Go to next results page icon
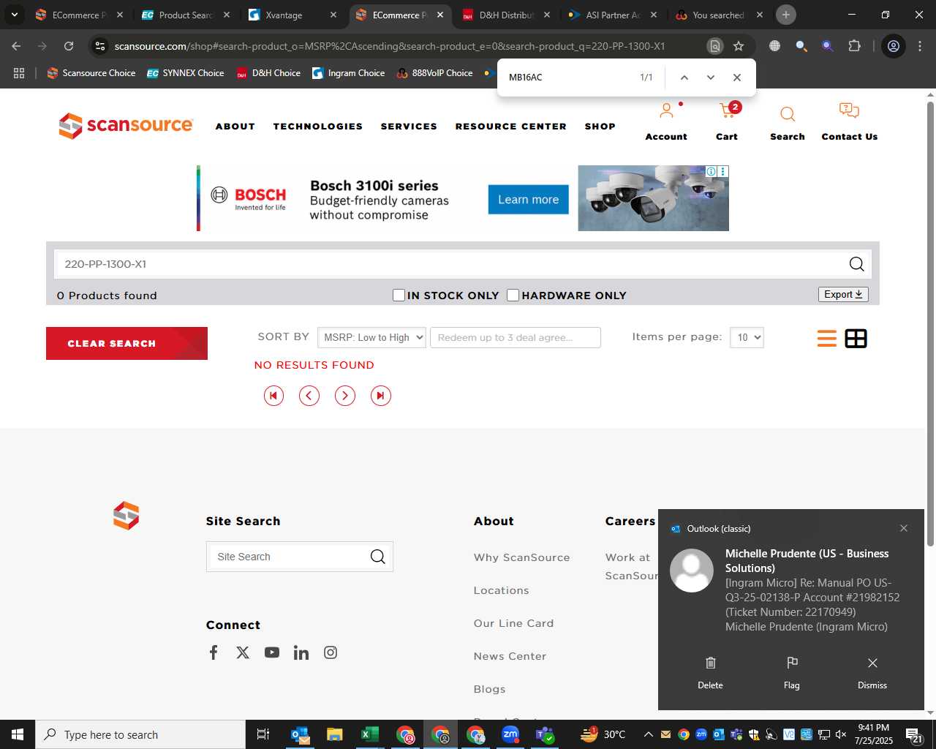 click(x=345, y=396)
